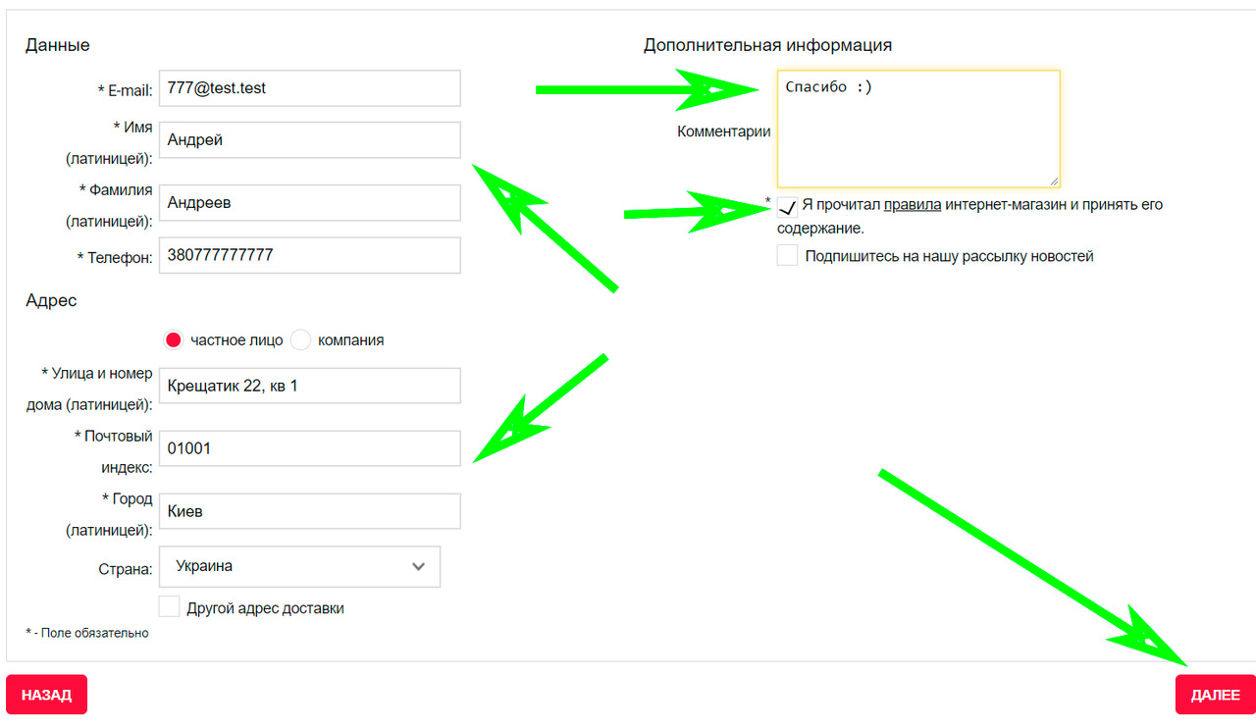Click the postal code field 01001
The height and width of the screenshot is (728, 1256).
[x=309, y=448]
